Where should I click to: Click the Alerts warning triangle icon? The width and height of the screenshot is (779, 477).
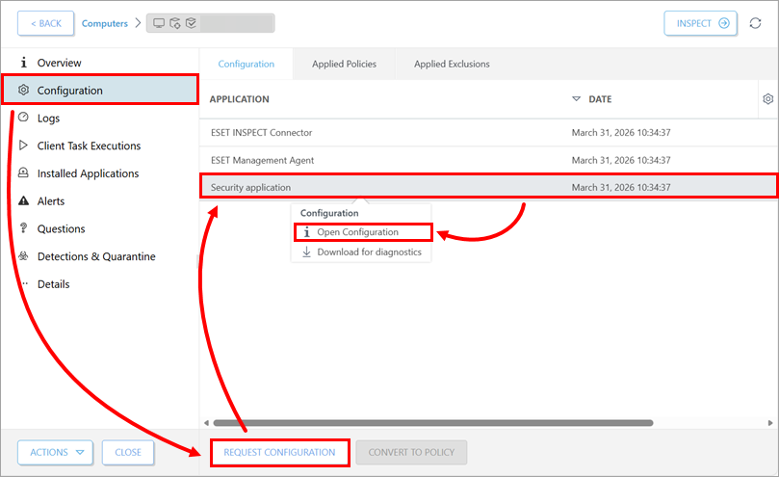tap(24, 201)
